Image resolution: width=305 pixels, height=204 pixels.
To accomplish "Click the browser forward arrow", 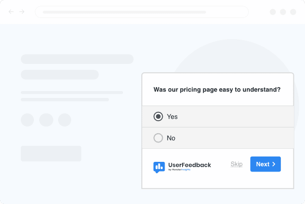I will [x=22, y=12].
